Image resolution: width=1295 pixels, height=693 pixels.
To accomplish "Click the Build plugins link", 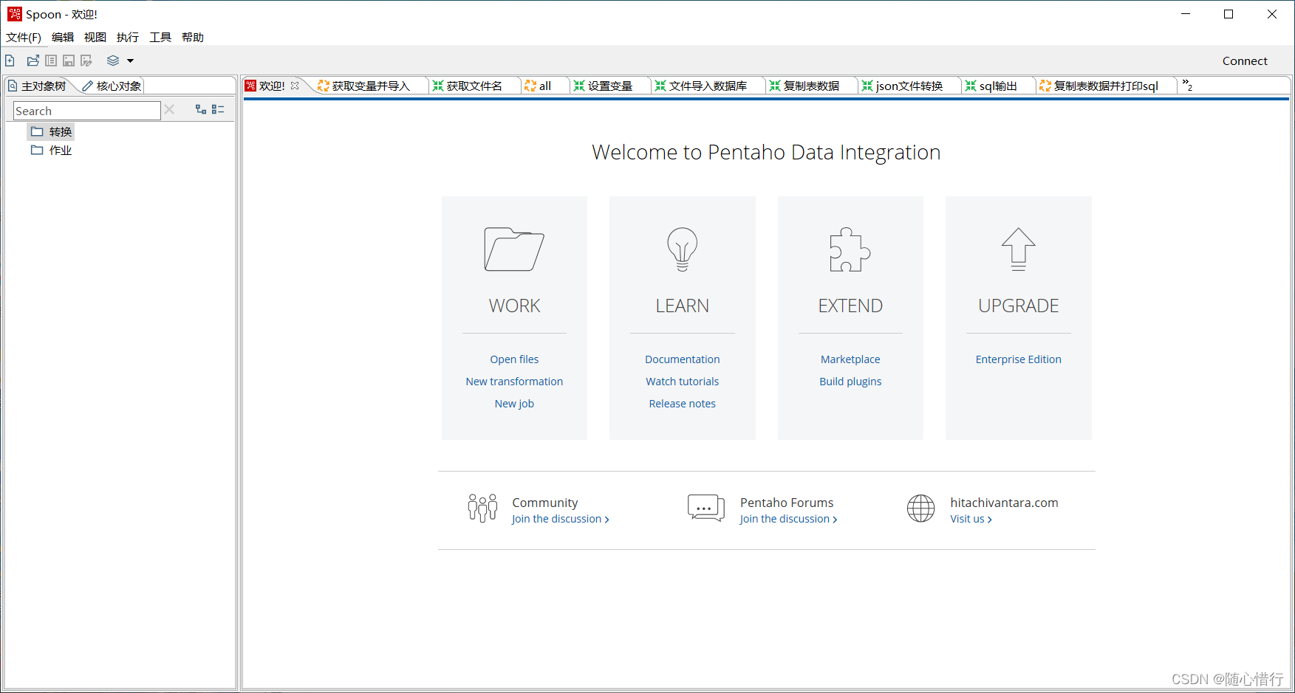I will 850,382.
